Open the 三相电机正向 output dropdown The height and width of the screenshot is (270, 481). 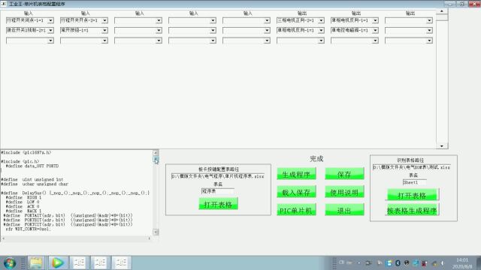(321, 20)
